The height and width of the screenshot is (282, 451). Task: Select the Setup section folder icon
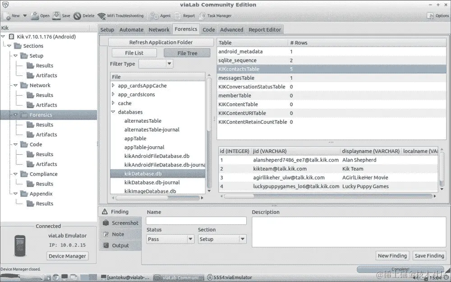click(24, 55)
